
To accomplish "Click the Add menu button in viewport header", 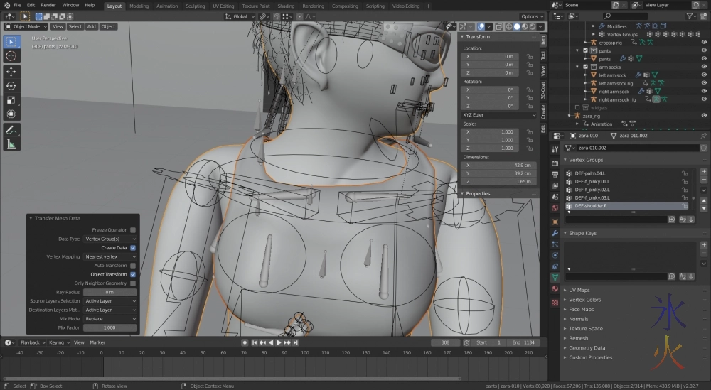I will pos(92,27).
